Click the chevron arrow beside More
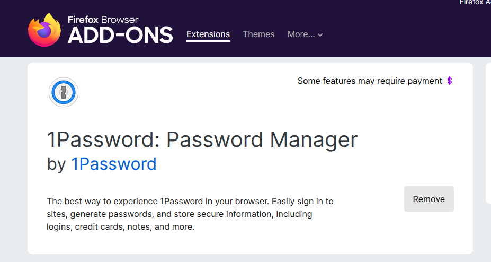Viewport: 491px width, 262px height. [320, 35]
